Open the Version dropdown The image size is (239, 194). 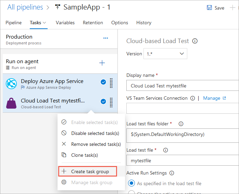(x=165, y=54)
